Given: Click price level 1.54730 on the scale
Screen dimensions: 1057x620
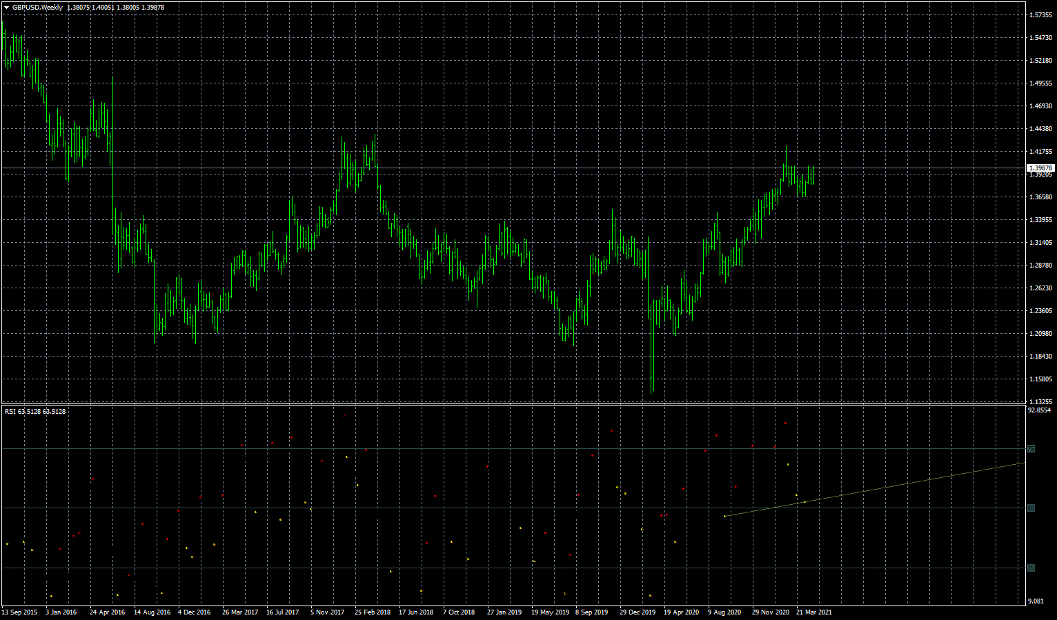Looking at the screenshot, I should pyautogui.click(x=1040, y=37).
